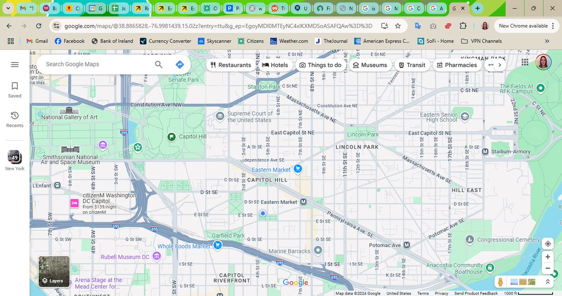Open Directions with the blue arrow icon
The width and height of the screenshot is (562, 296).
point(179,65)
